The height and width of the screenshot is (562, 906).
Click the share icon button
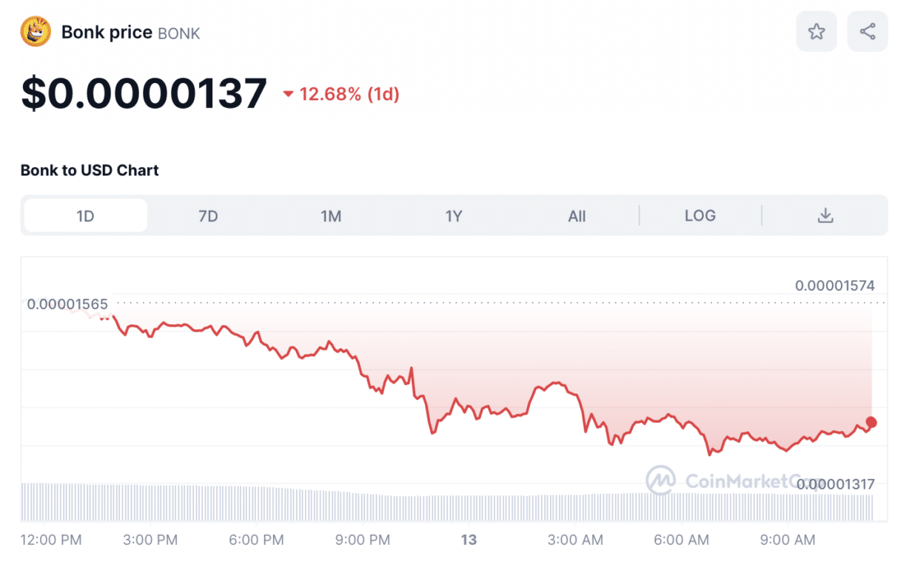(x=868, y=31)
